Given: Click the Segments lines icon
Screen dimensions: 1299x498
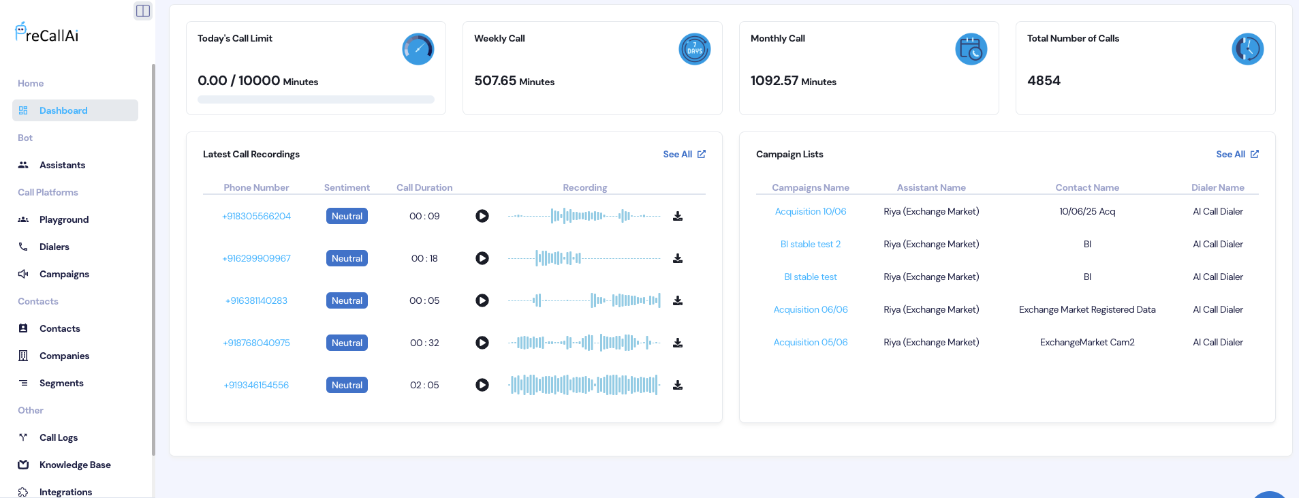Looking at the screenshot, I should pos(23,383).
